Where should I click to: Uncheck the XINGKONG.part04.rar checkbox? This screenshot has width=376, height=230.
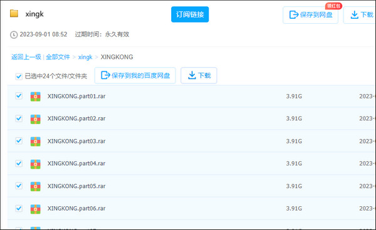click(x=19, y=164)
